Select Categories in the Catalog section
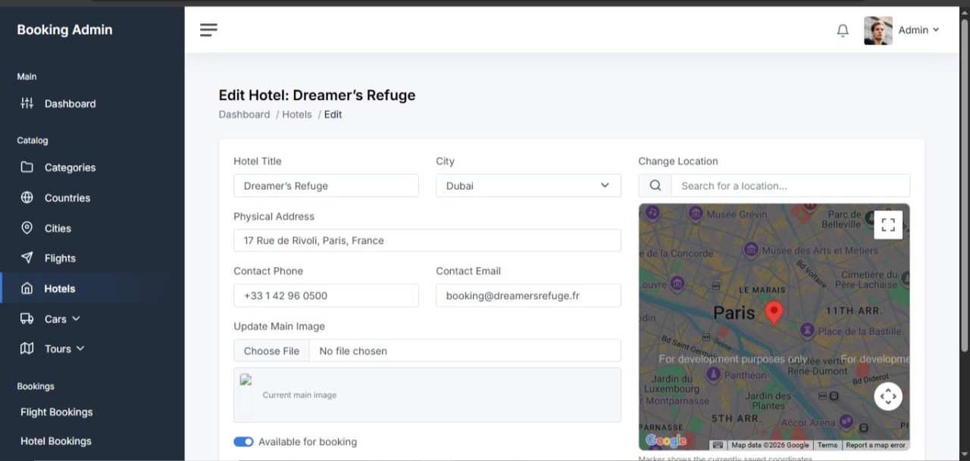 tap(70, 167)
